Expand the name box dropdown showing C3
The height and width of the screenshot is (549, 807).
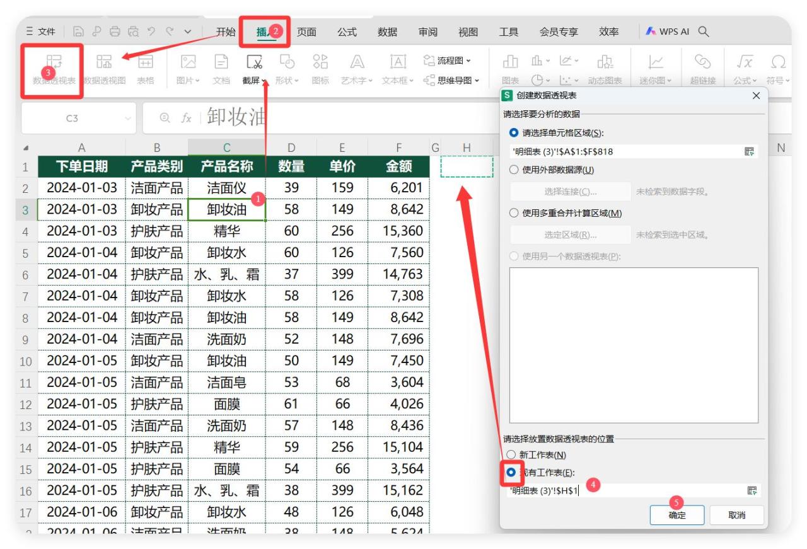point(129,118)
